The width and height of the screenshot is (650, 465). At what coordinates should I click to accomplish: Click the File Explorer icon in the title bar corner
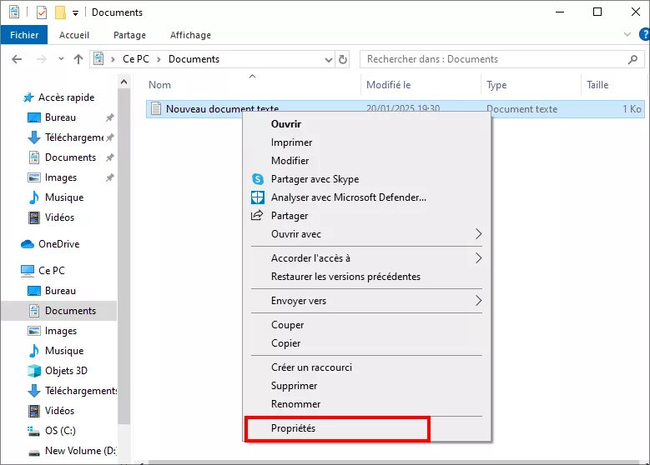coord(14,12)
